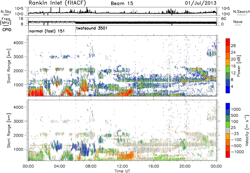250x173 pixels.
Task: Click the '28' value on Power colorbar
Action: 233,46
